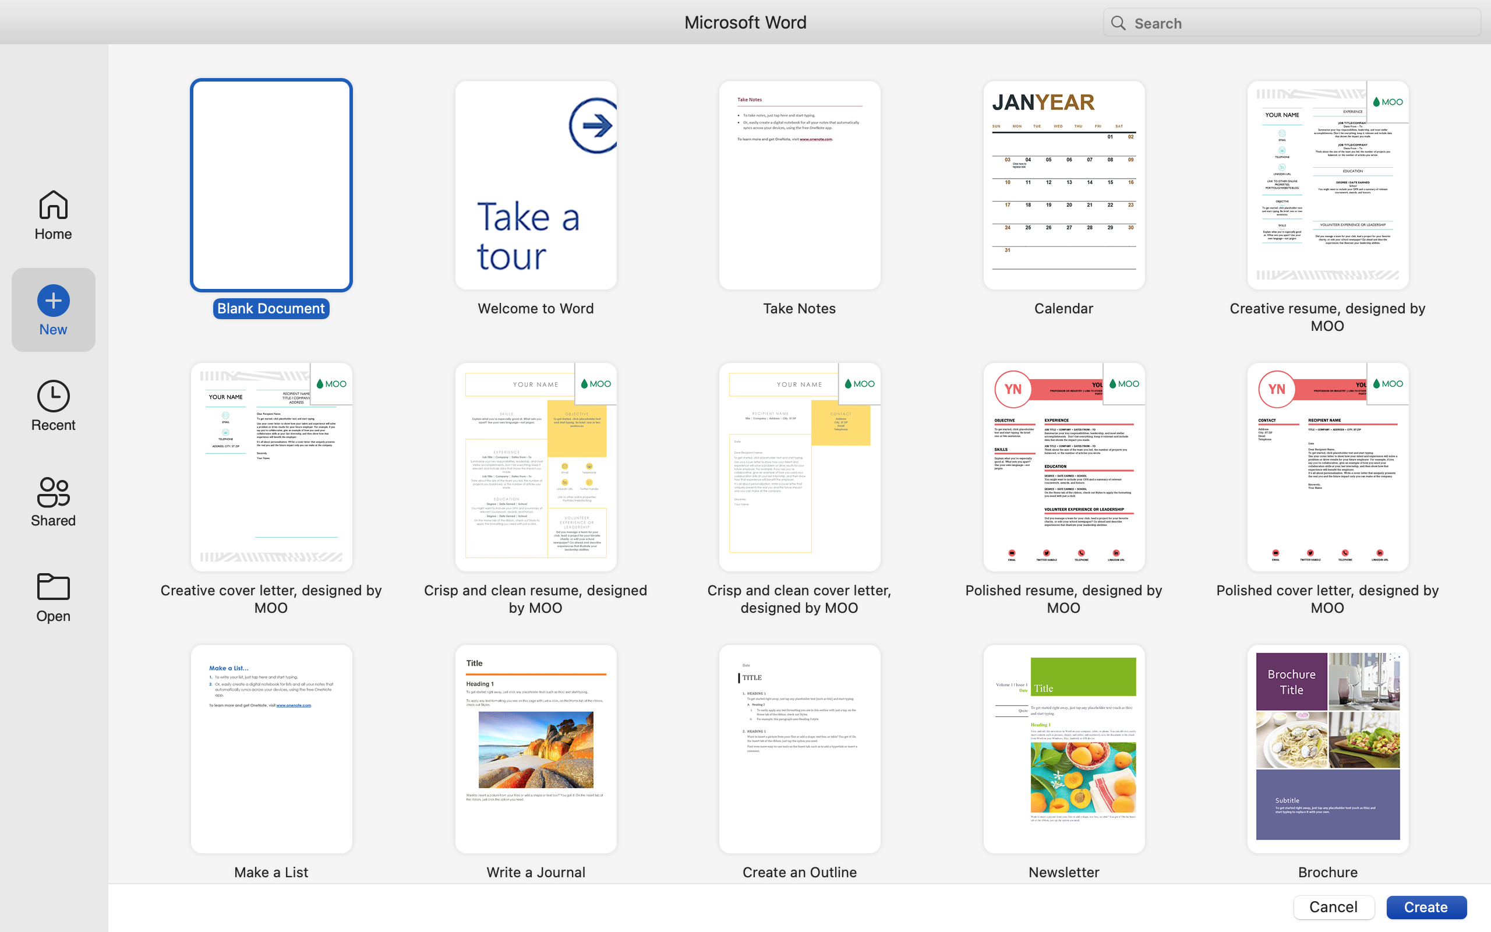Select Creative cover letter template
This screenshot has width=1491, height=932.
click(x=271, y=467)
